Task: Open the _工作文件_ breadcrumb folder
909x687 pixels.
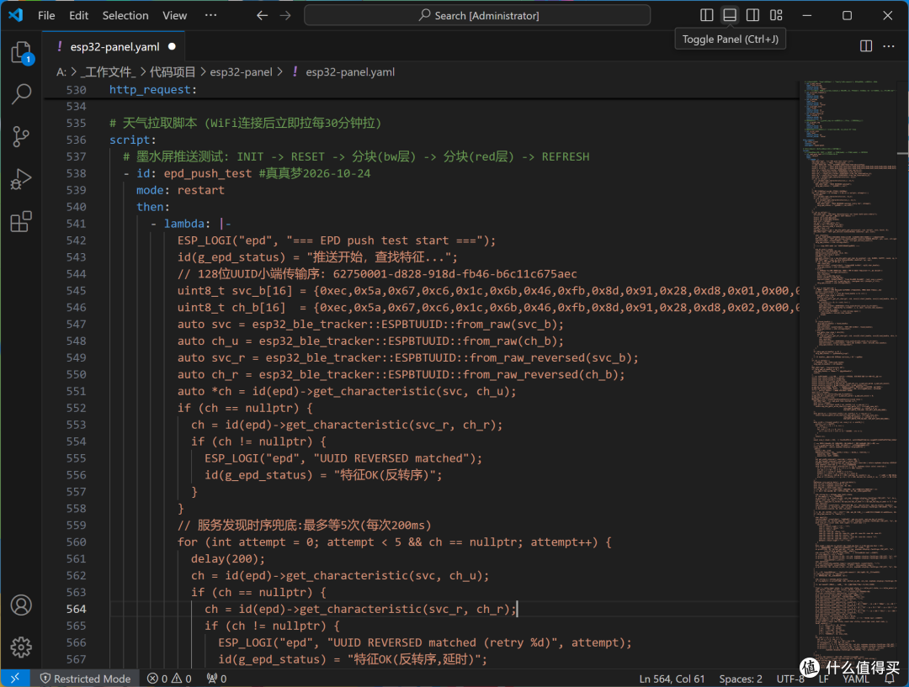Action: pos(108,71)
